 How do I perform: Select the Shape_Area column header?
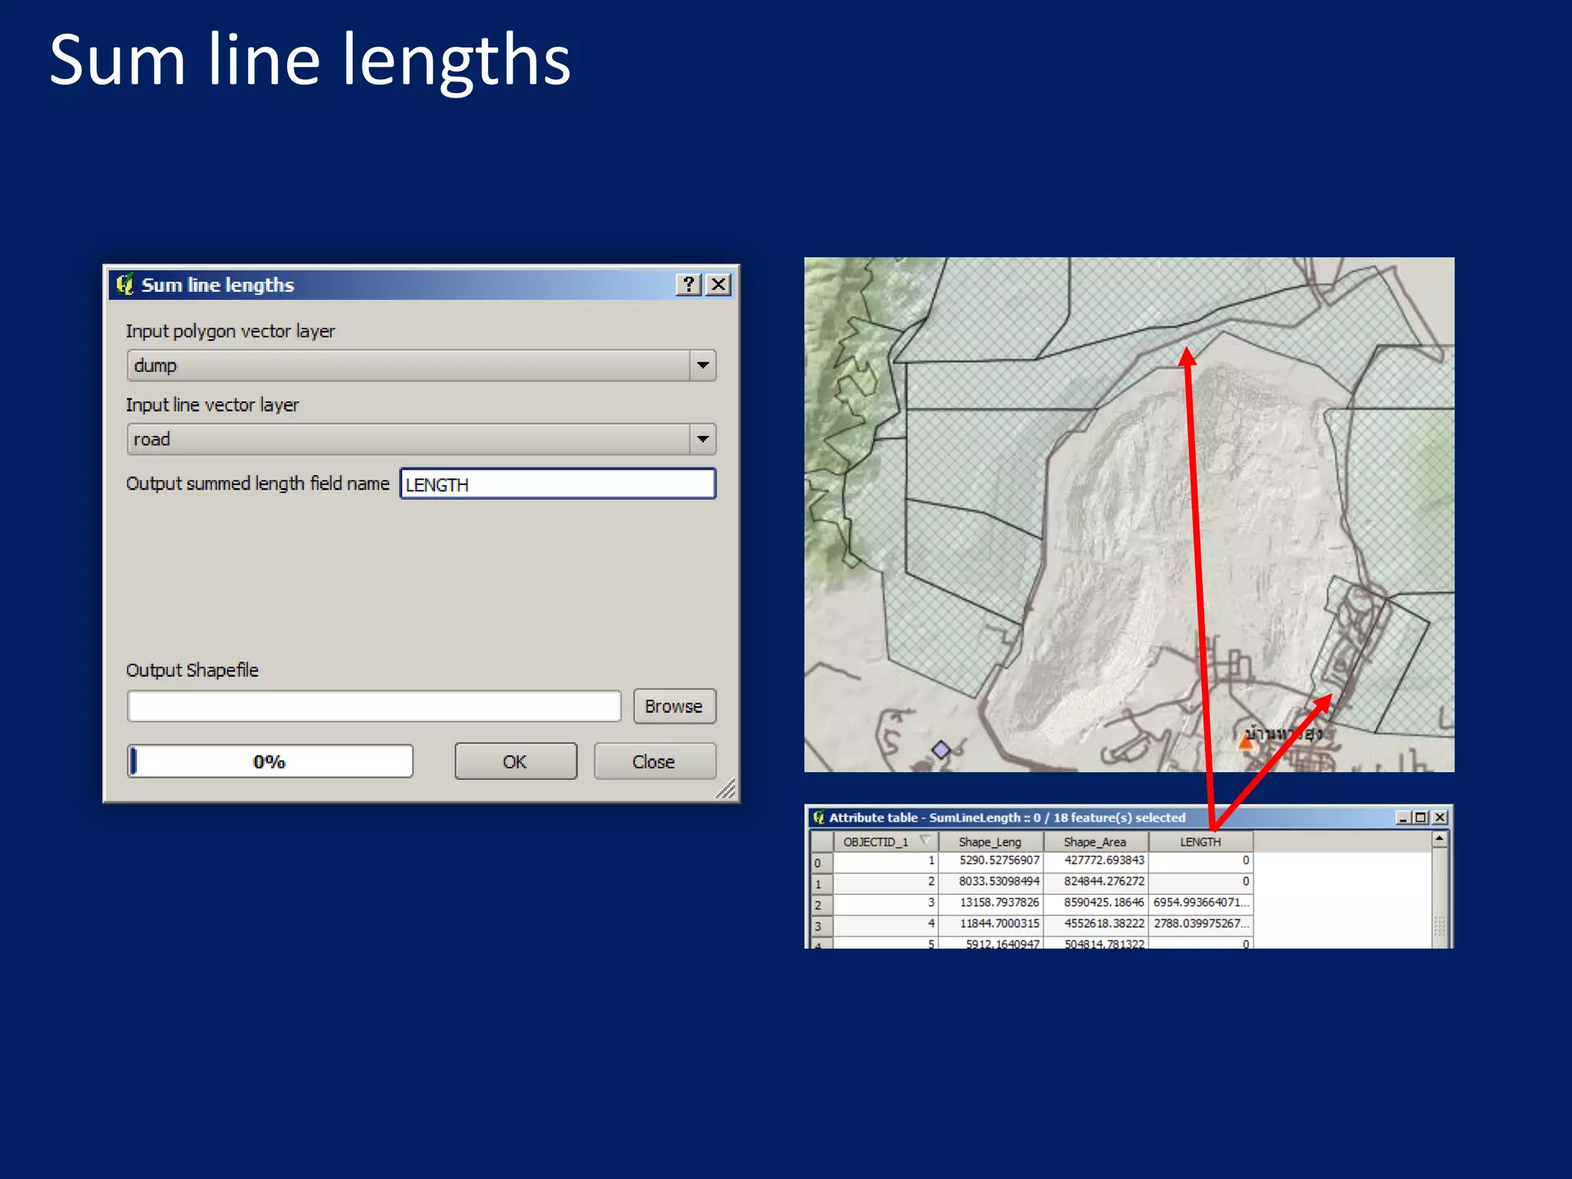[x=1095, y=842]
